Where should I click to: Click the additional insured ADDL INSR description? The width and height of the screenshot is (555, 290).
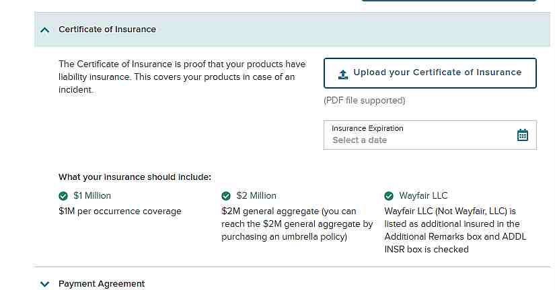455,230
